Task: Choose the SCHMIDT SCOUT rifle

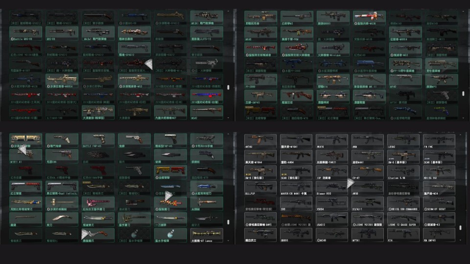Action: (439, 203)
